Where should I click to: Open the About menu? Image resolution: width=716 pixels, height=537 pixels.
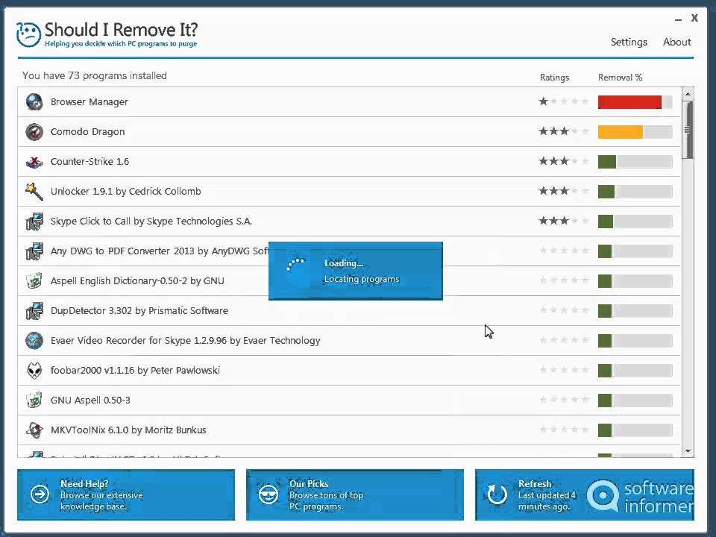(x=676, y=42)
